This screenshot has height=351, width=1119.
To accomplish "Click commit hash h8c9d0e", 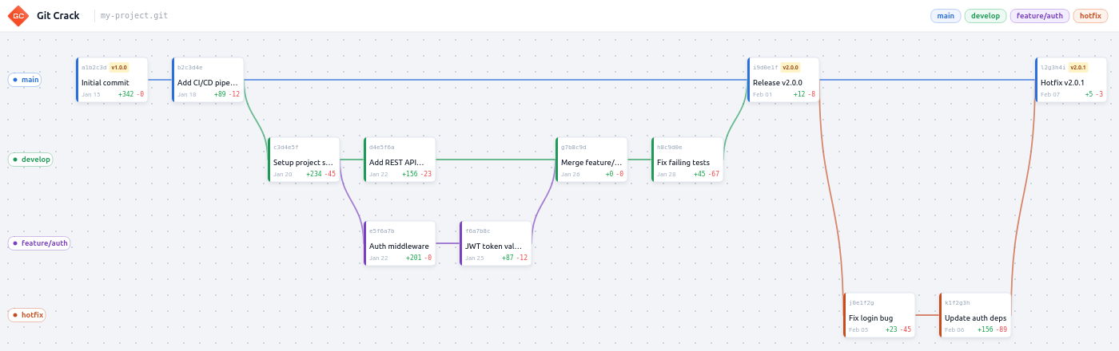I will pyautogui.click(x=670, y=148).
